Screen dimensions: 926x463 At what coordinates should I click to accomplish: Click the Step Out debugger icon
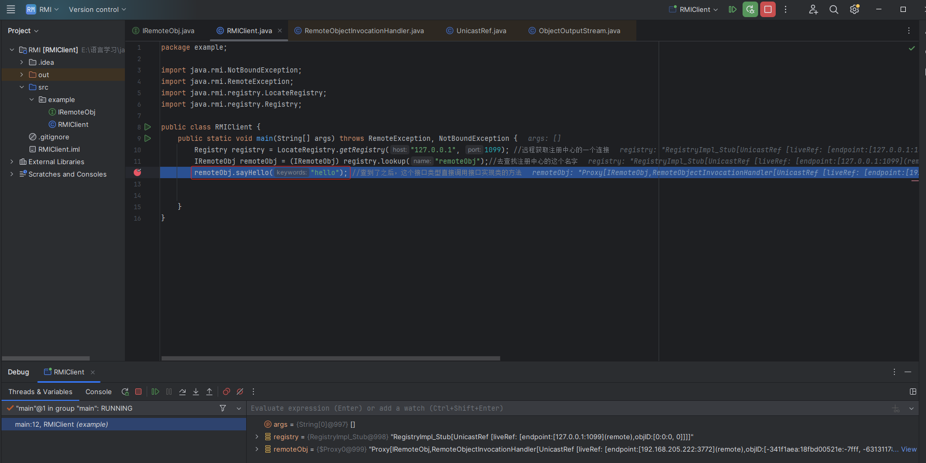209,392
